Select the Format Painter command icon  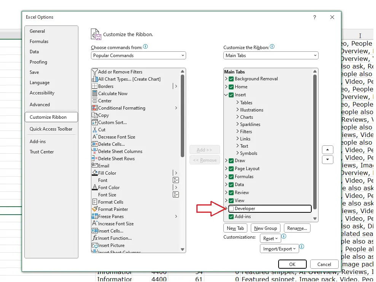(x=95, y=209)
